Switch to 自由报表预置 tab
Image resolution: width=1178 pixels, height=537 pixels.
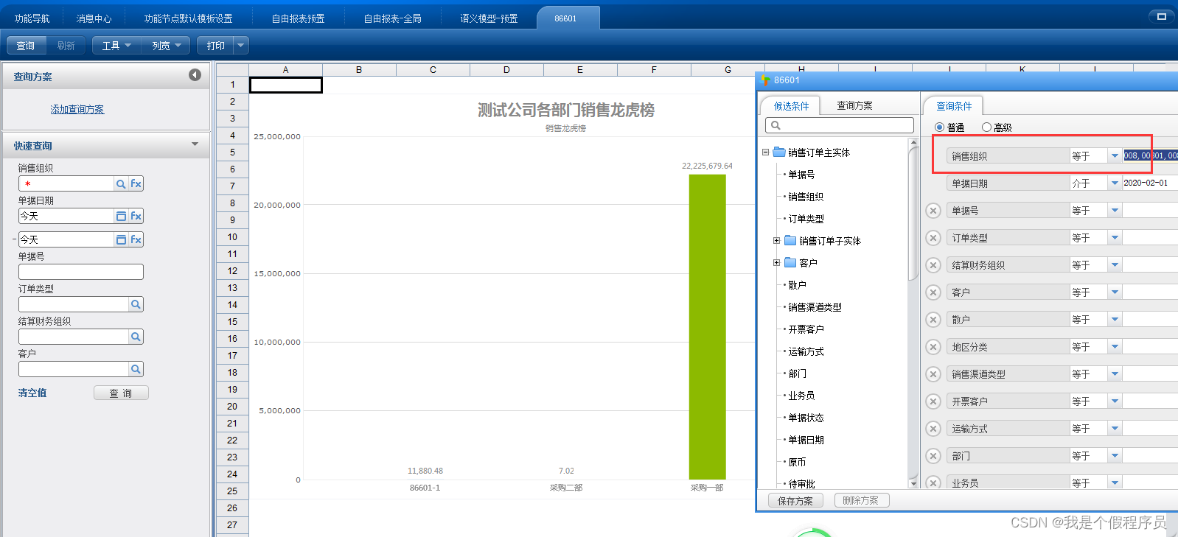298,18
